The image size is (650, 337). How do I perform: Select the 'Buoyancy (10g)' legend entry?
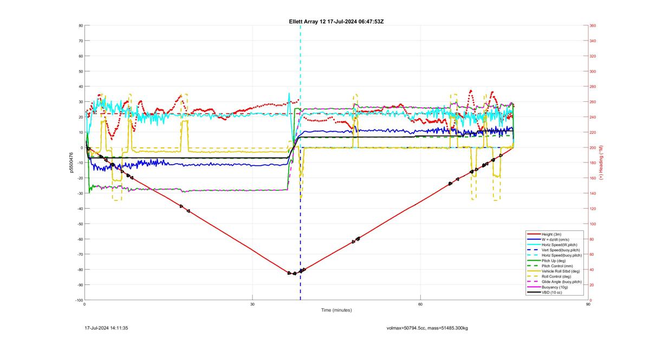click(x=555, y=287)
